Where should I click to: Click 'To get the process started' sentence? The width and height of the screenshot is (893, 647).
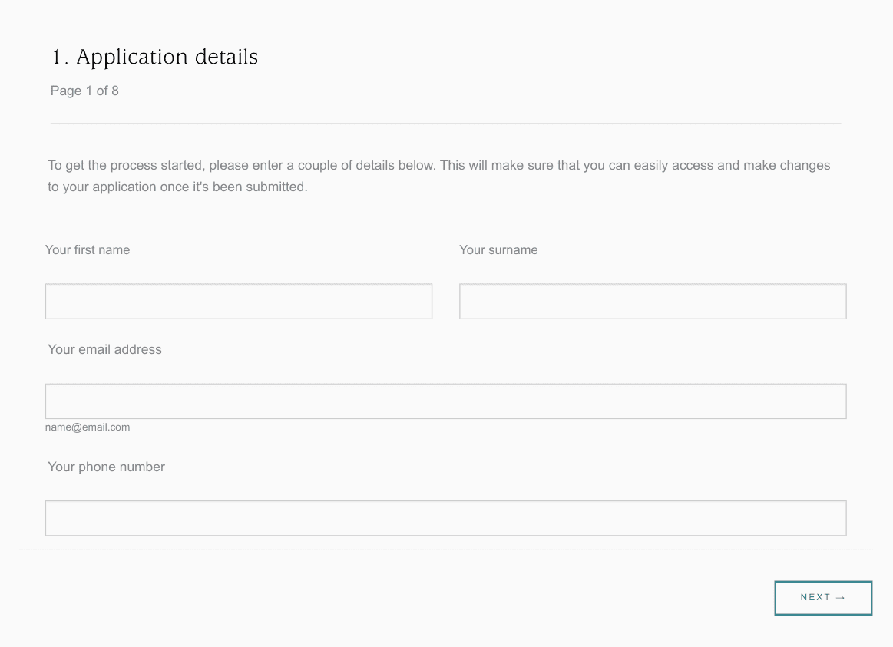[124, 165]
